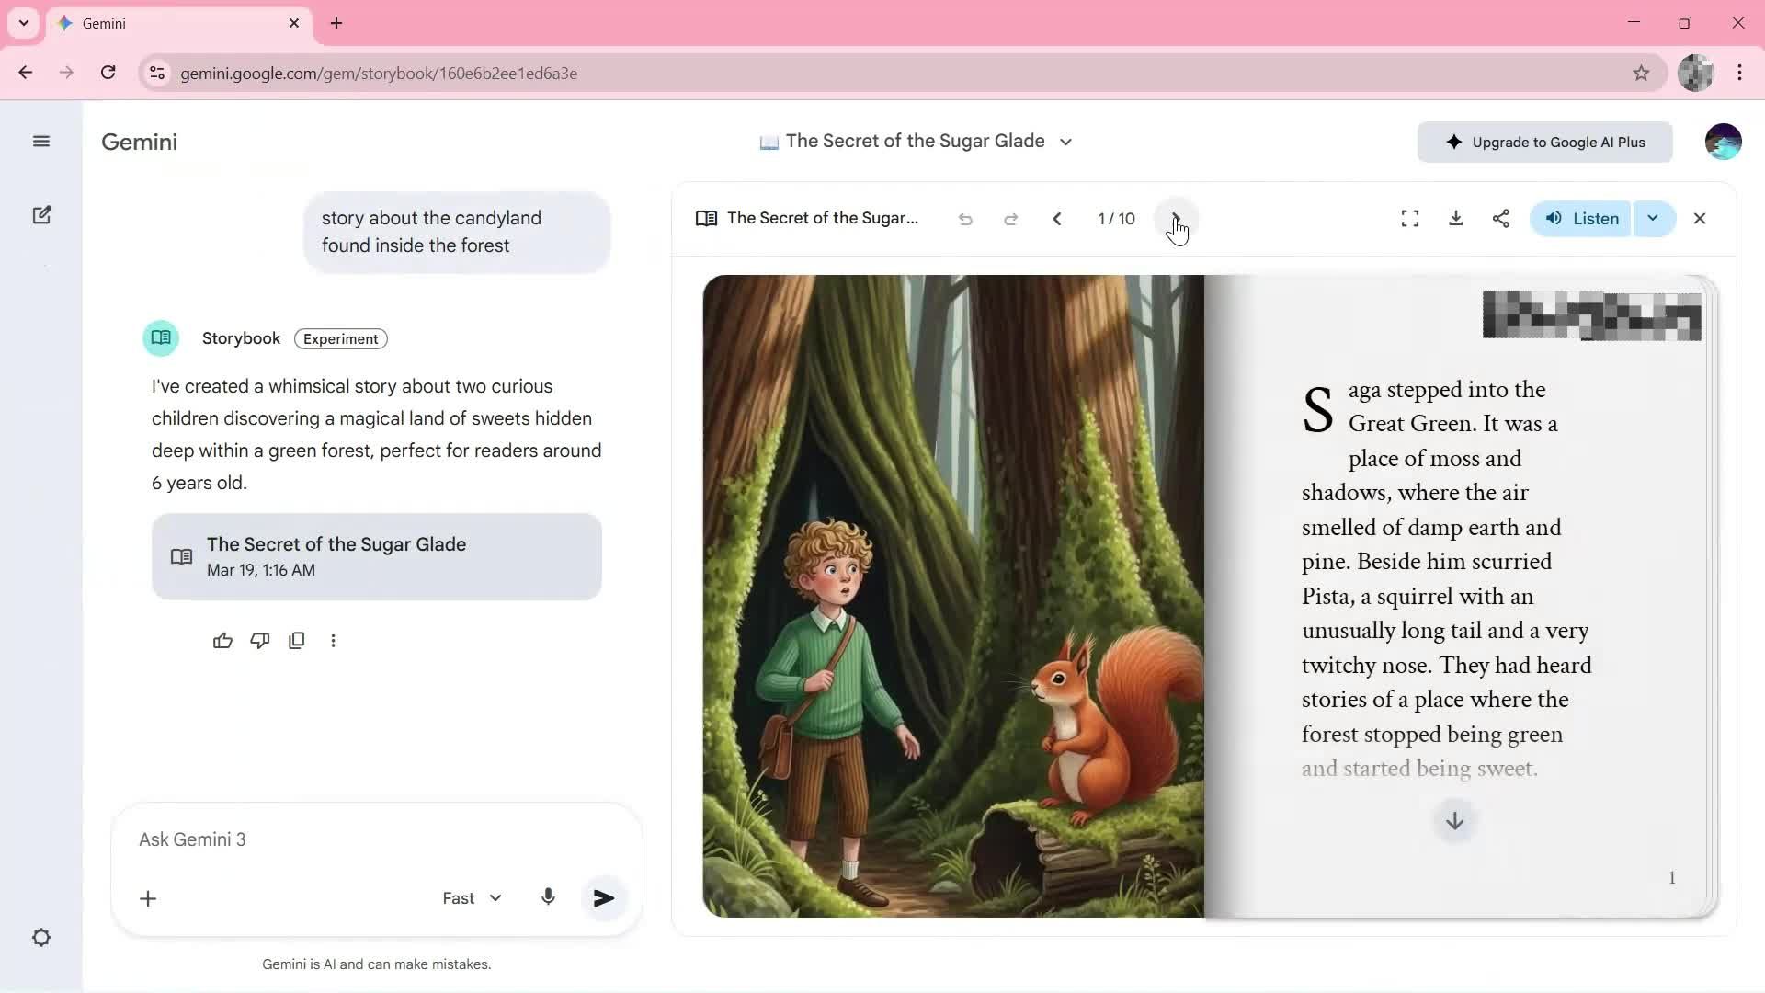The image size is (1765, 993).
Task: Activate microphone voice input
Action: click(548, 897)
